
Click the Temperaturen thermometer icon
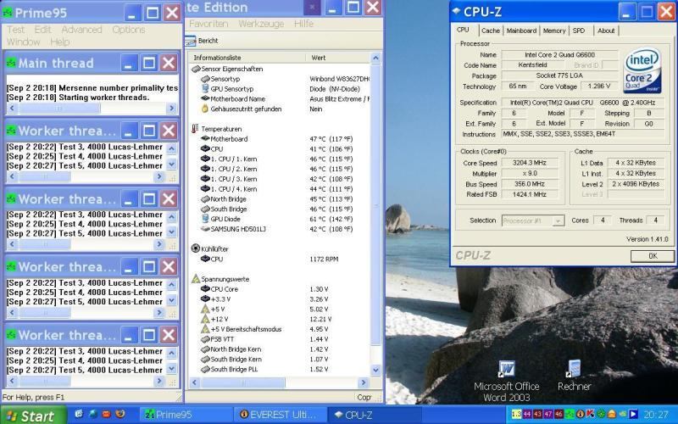(195, 129)
